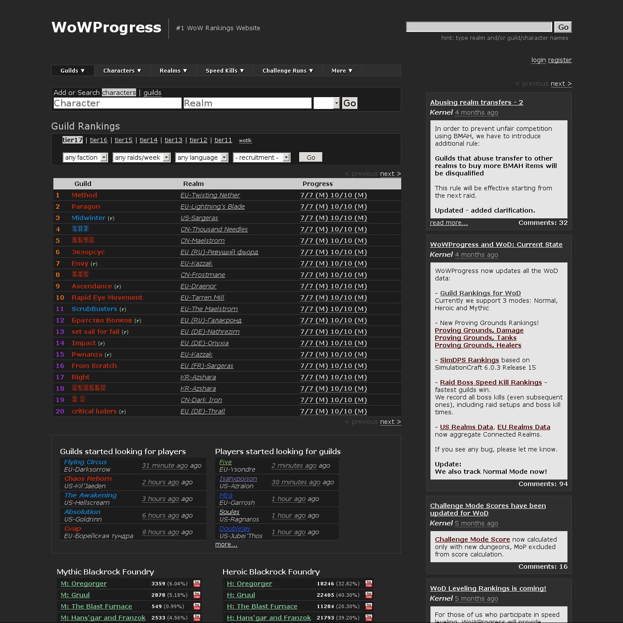Open the any faction dropdown
Screen dimensions: 623x623
[85, 157]
